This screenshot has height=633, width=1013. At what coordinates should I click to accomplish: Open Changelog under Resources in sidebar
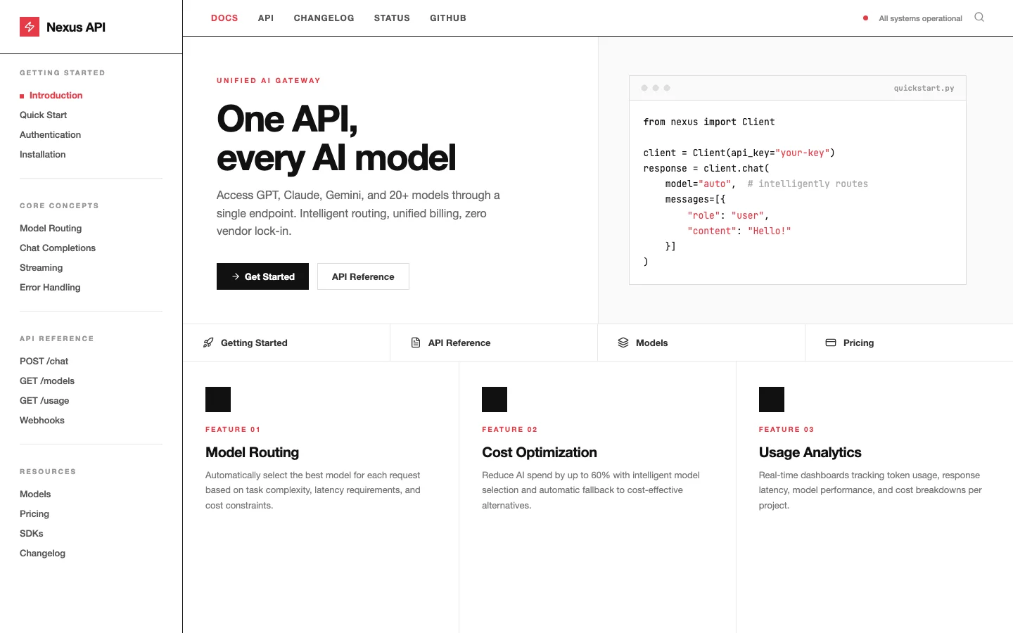click(42, 553)
